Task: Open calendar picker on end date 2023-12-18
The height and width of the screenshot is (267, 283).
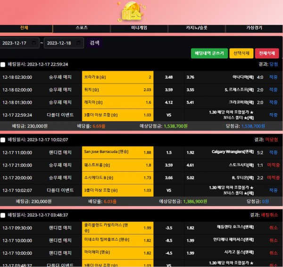Action: (79, 43)
